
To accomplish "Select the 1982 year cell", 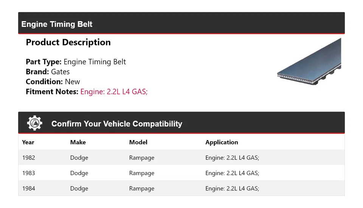I will 29,158.
